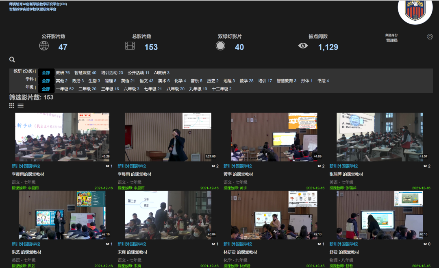Filter by 智慧课堂 category
This screenshot has width=439, height=268.
coord(85,73)
